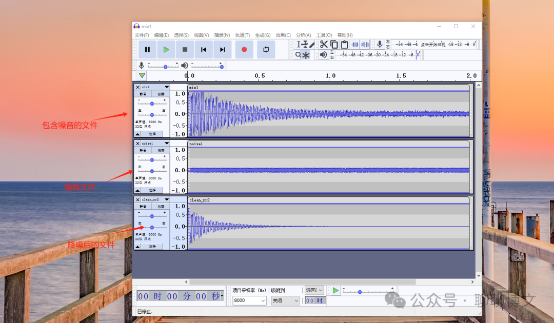The width and height of the screenshot is (554, 323).
Task: Click the 选择 button on mix1 track
Action: pyautogui.click(x=152, y=133)
